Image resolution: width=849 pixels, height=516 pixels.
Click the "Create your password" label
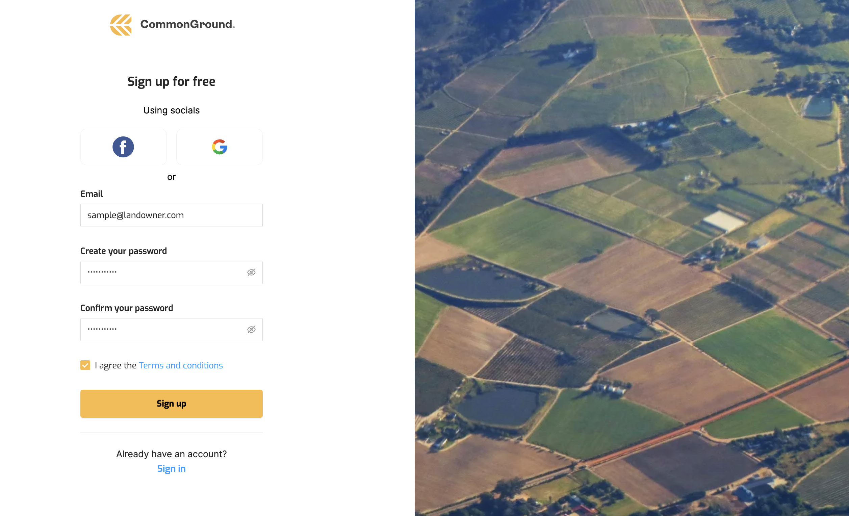(123, 251)
